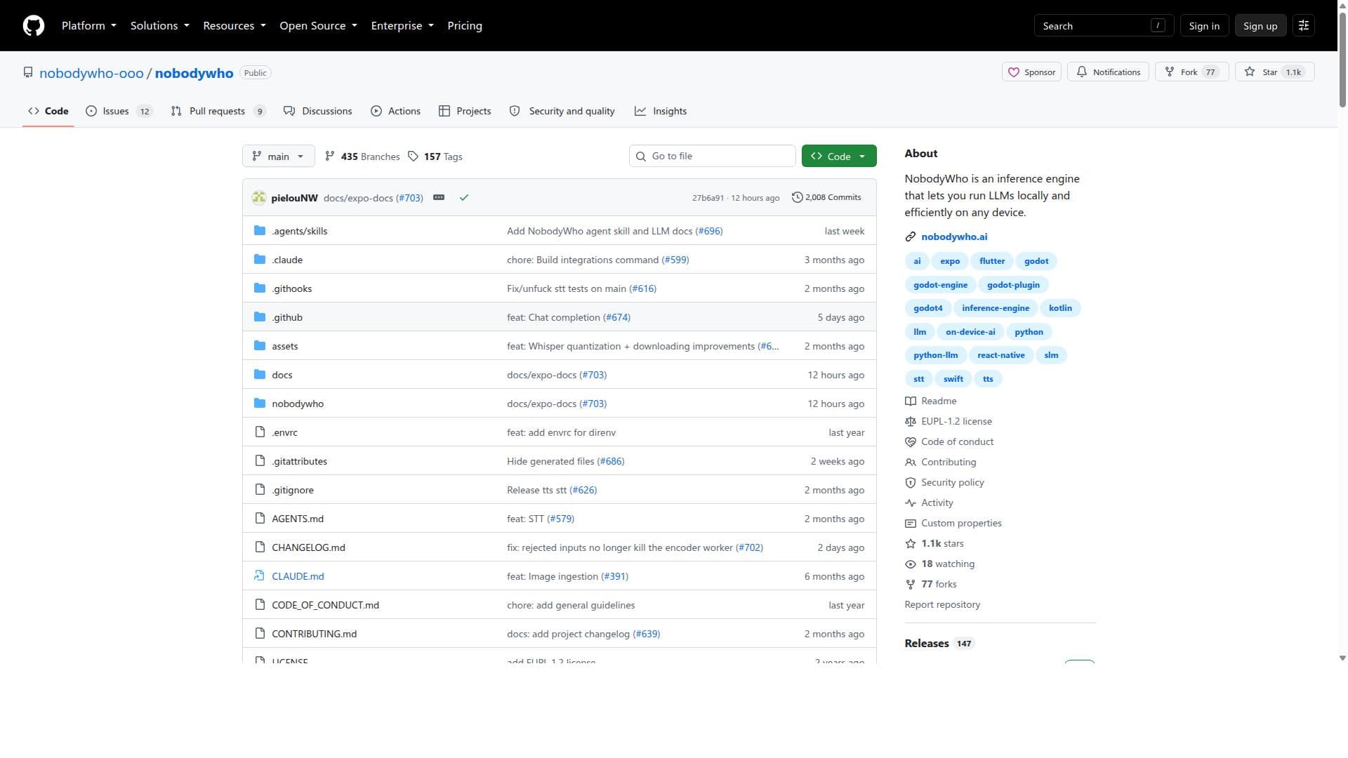
Task: Open the header menu icon beside Sign up
Action: click(x=1304, y=26)
